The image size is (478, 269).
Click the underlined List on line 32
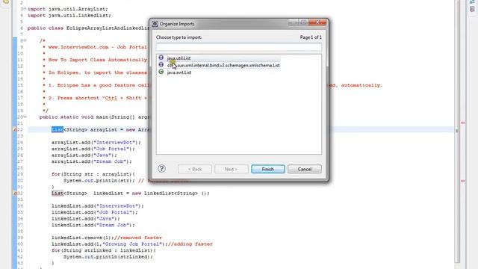58,193
